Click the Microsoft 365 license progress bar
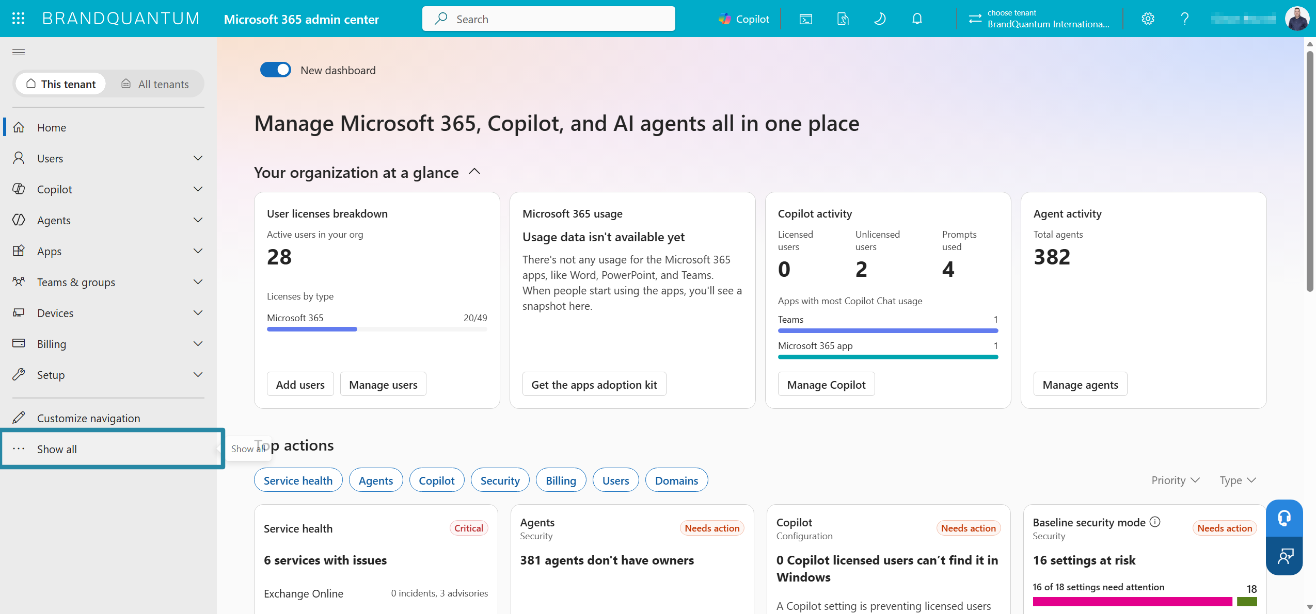 (377, 329)
